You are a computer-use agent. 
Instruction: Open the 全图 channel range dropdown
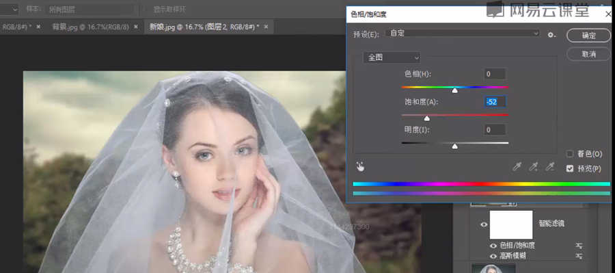point(392,57)
